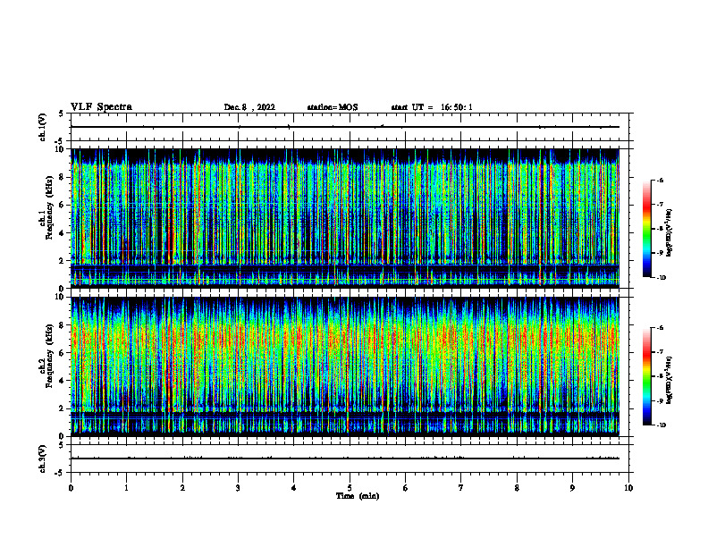
Task: Click the "VLF Spectra" plot title
Action: click(x=101, y=106)
